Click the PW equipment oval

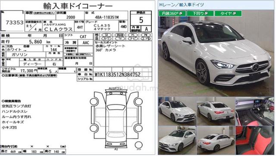[x=146, y=35]
